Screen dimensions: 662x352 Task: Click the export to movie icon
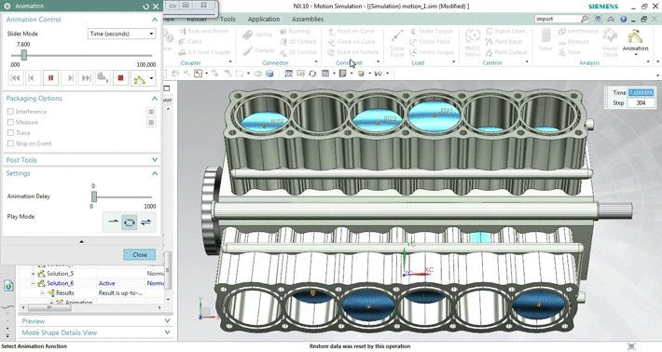[x=103, y=78]
